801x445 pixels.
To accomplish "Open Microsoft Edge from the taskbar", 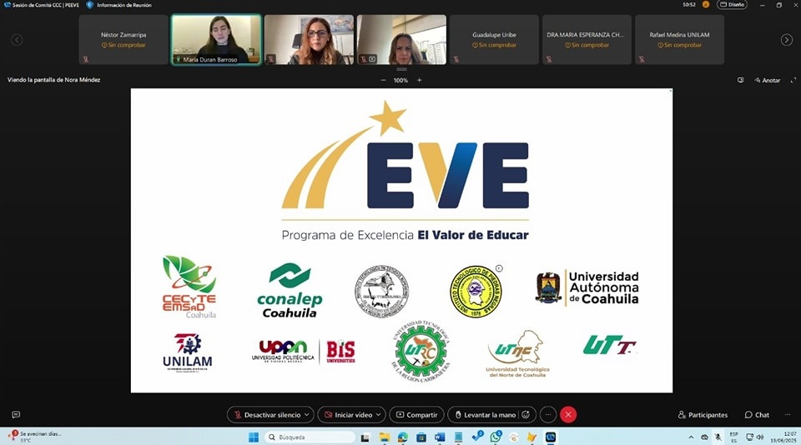I will (x=403, y=437).
